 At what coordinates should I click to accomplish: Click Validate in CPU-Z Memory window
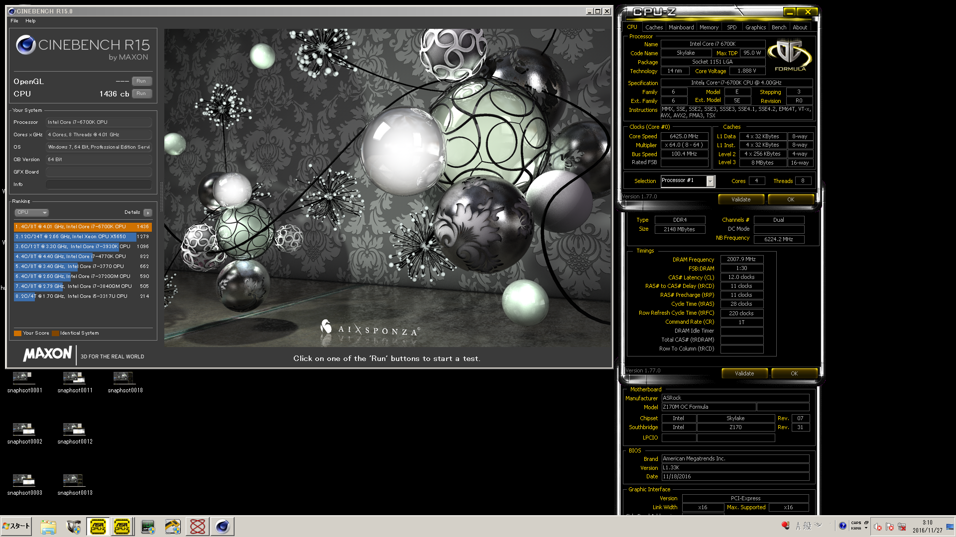(744, 373)
